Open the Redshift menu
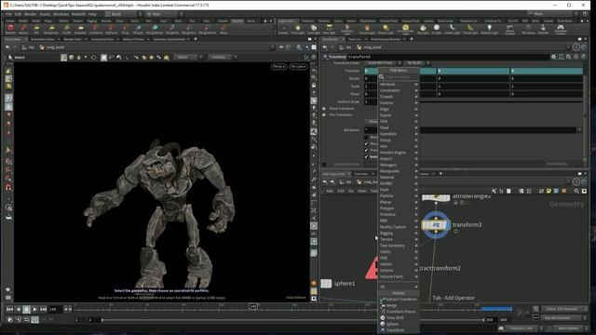 78,14
